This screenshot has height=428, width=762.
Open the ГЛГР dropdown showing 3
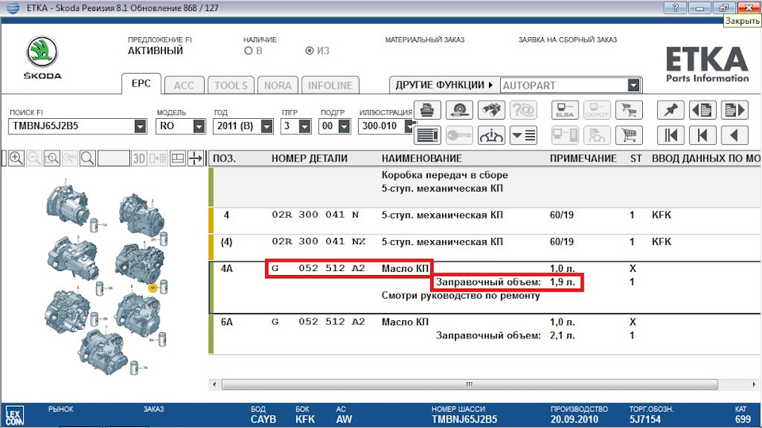(305, 126)
